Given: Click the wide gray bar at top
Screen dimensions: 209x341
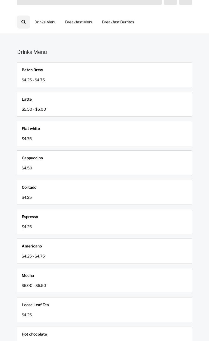Looking at the screenshot, I should 89,2.
